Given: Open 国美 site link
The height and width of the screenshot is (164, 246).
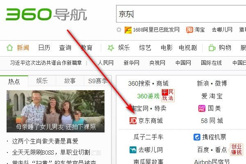Looking at the screenshot, I should tap(214, 108).
